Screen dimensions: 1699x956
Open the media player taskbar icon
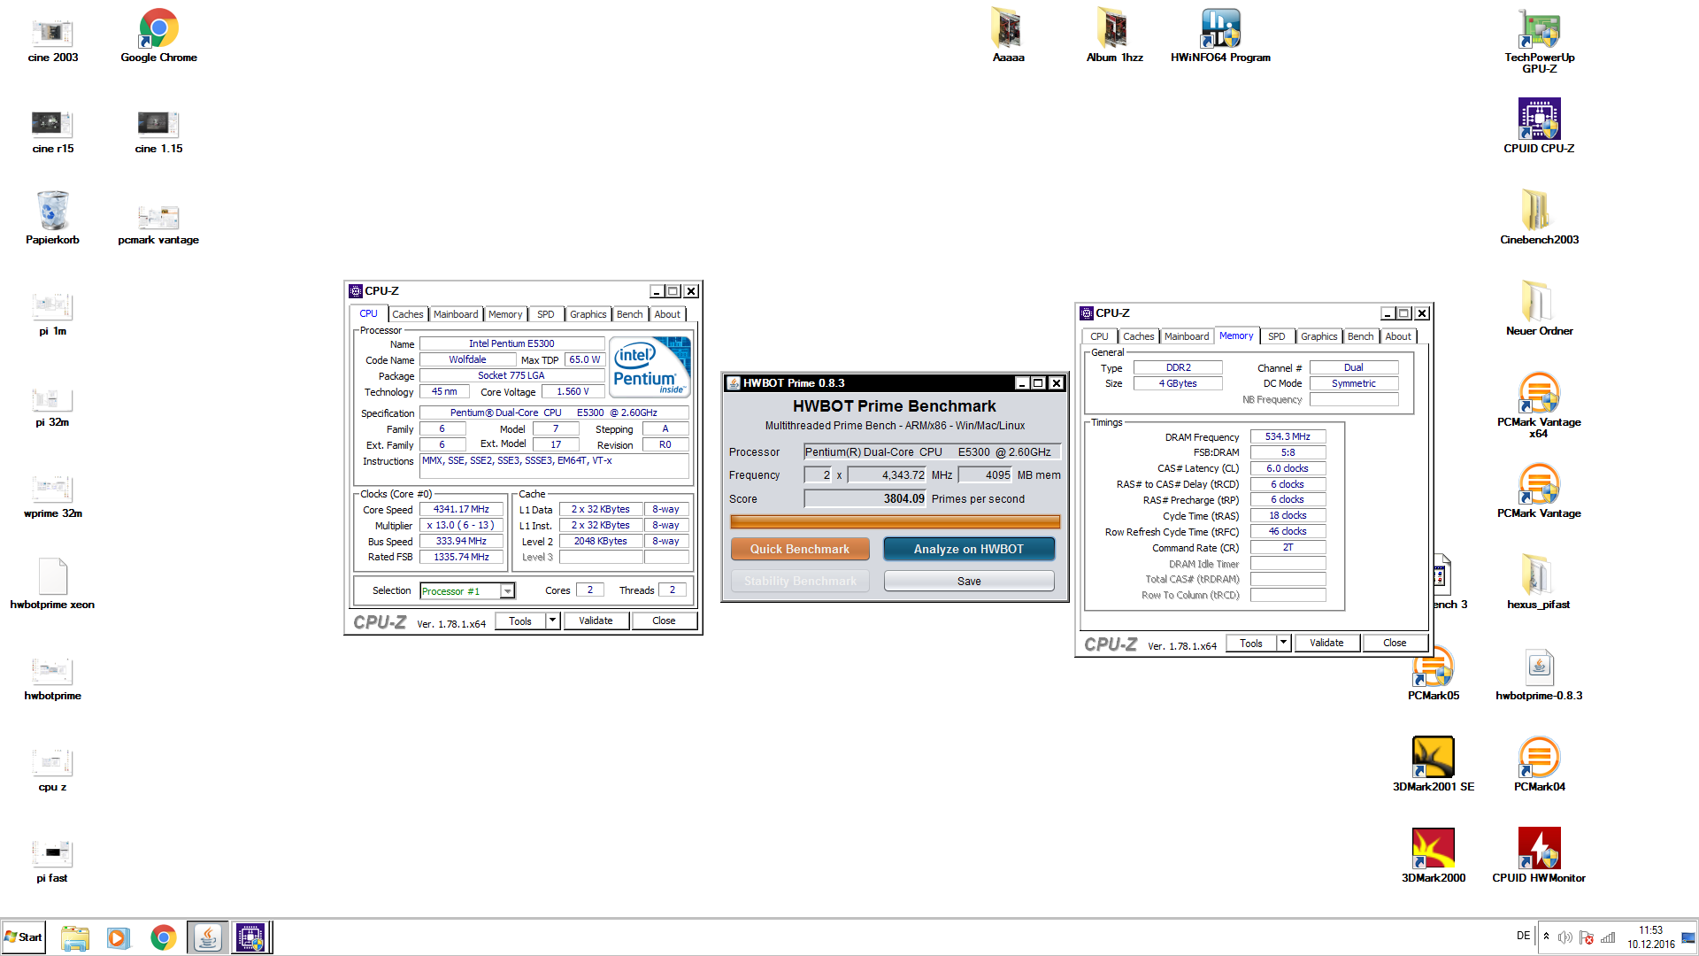point(119,937)
